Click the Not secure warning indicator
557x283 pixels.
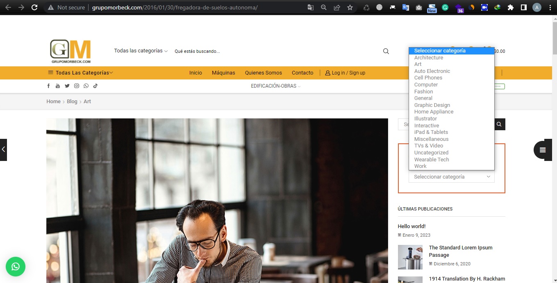point(66,7)
